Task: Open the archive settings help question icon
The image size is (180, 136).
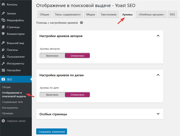Action: (82, 23)
